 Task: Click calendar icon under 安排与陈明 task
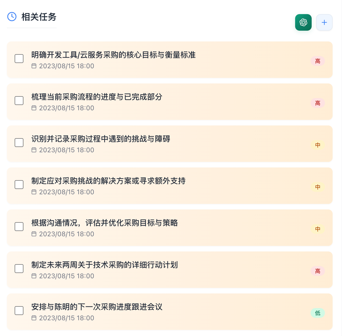coord(34,318)
